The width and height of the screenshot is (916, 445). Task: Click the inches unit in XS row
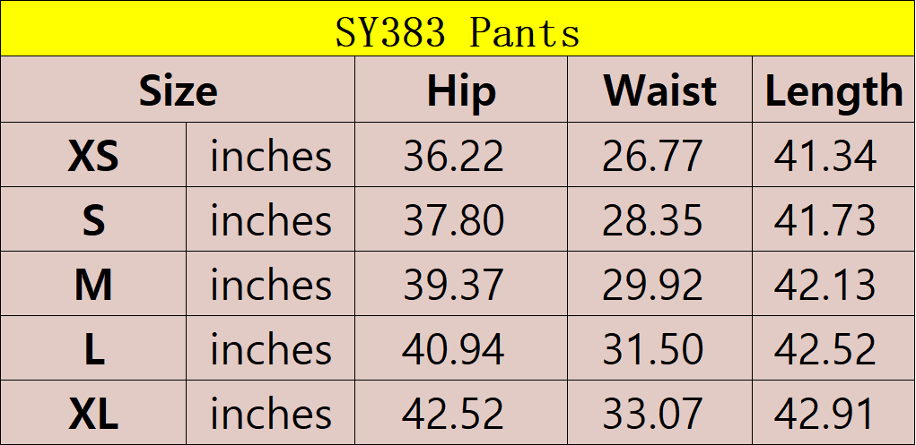tap(271, 157)
